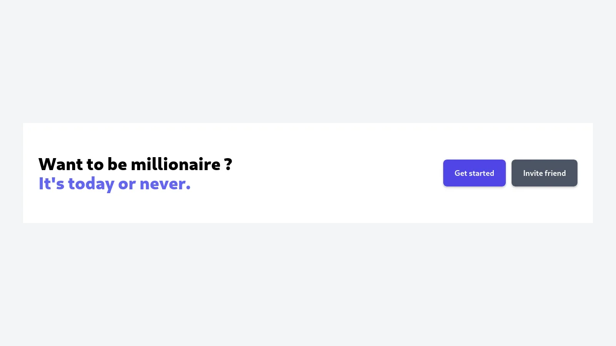
Task: Click the word never in the subtitle
Action: click(x=164, y=183)
